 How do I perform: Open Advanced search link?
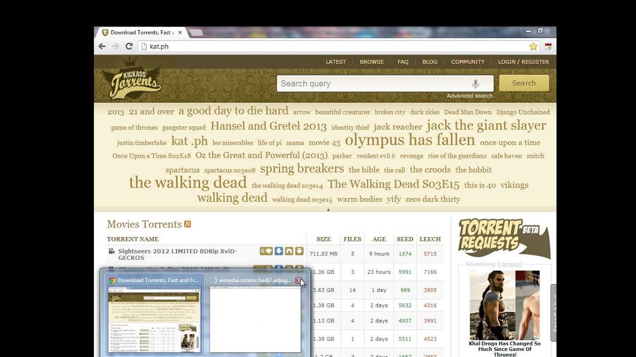(x=470, y=96)
